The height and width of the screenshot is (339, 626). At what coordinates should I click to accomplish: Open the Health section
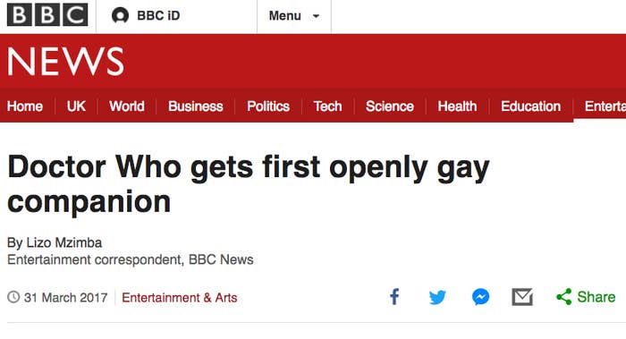coord(457,106)
